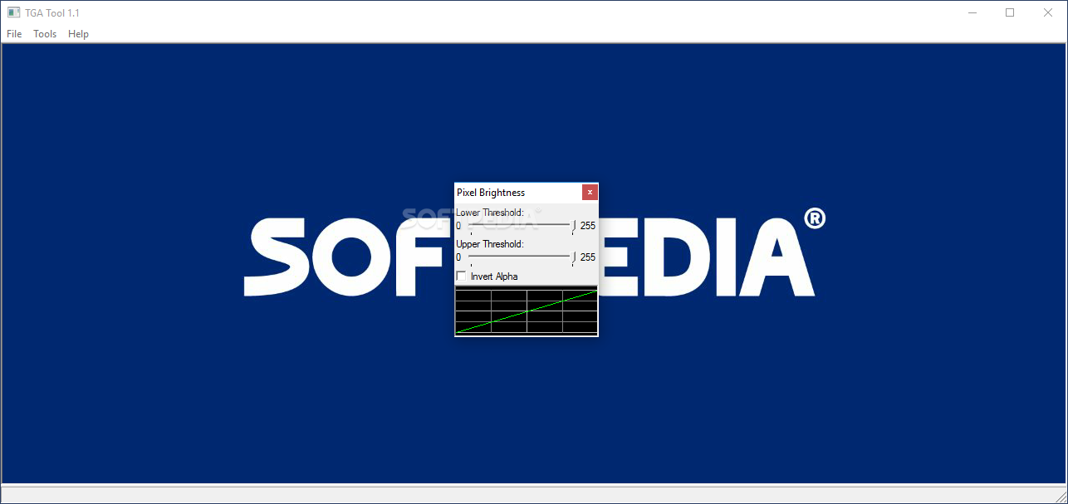Image resolution: width=1068 pixels, height=504 pixels.
Task: Maximize the TGA Tool window
Action: point(1010,12)
